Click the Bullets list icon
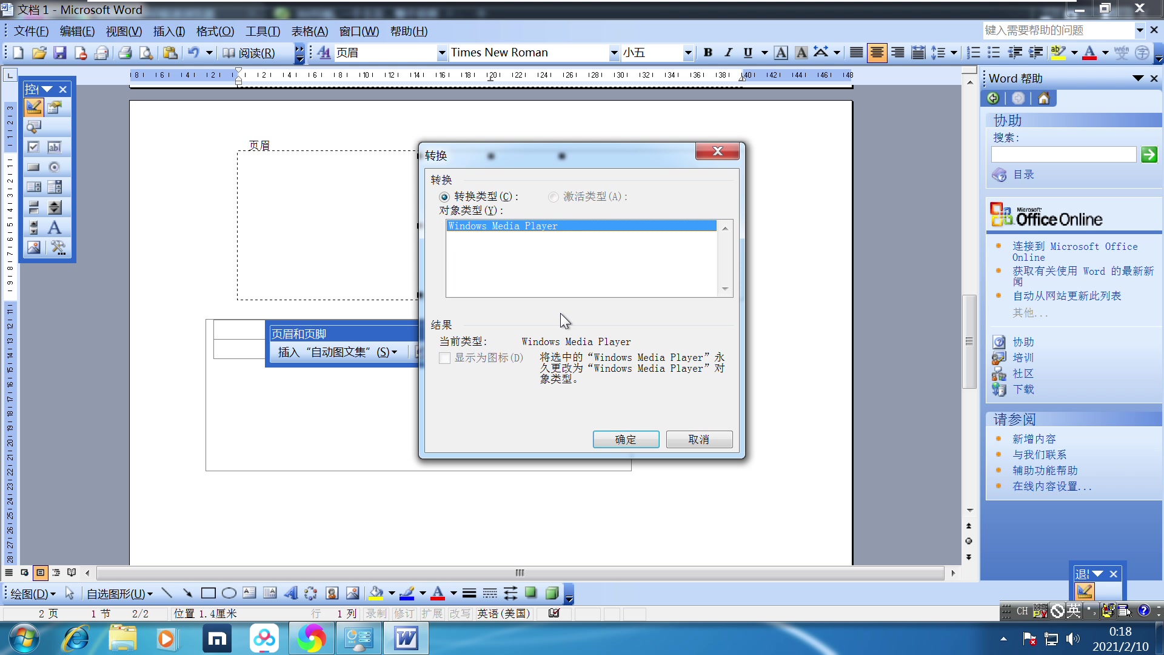This screenshot has height=655, width=1164. coord(994,53)
